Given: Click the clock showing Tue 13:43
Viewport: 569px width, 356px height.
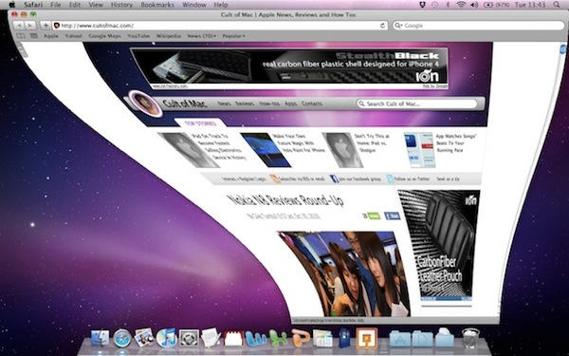Looking at the screenshot, I should [x=530, y=5].
